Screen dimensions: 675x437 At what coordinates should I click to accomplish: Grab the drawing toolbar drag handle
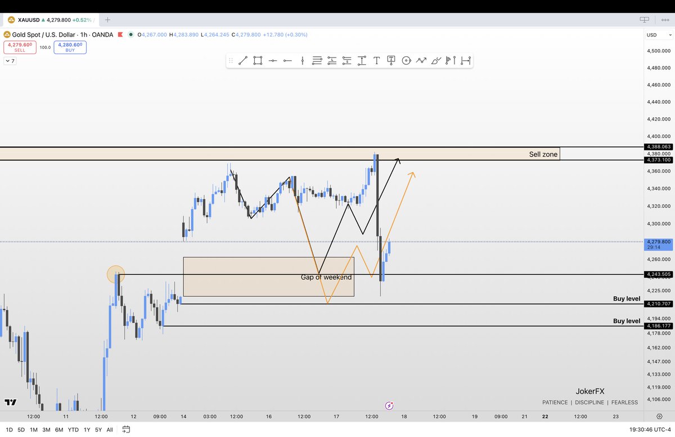point(231,60)
